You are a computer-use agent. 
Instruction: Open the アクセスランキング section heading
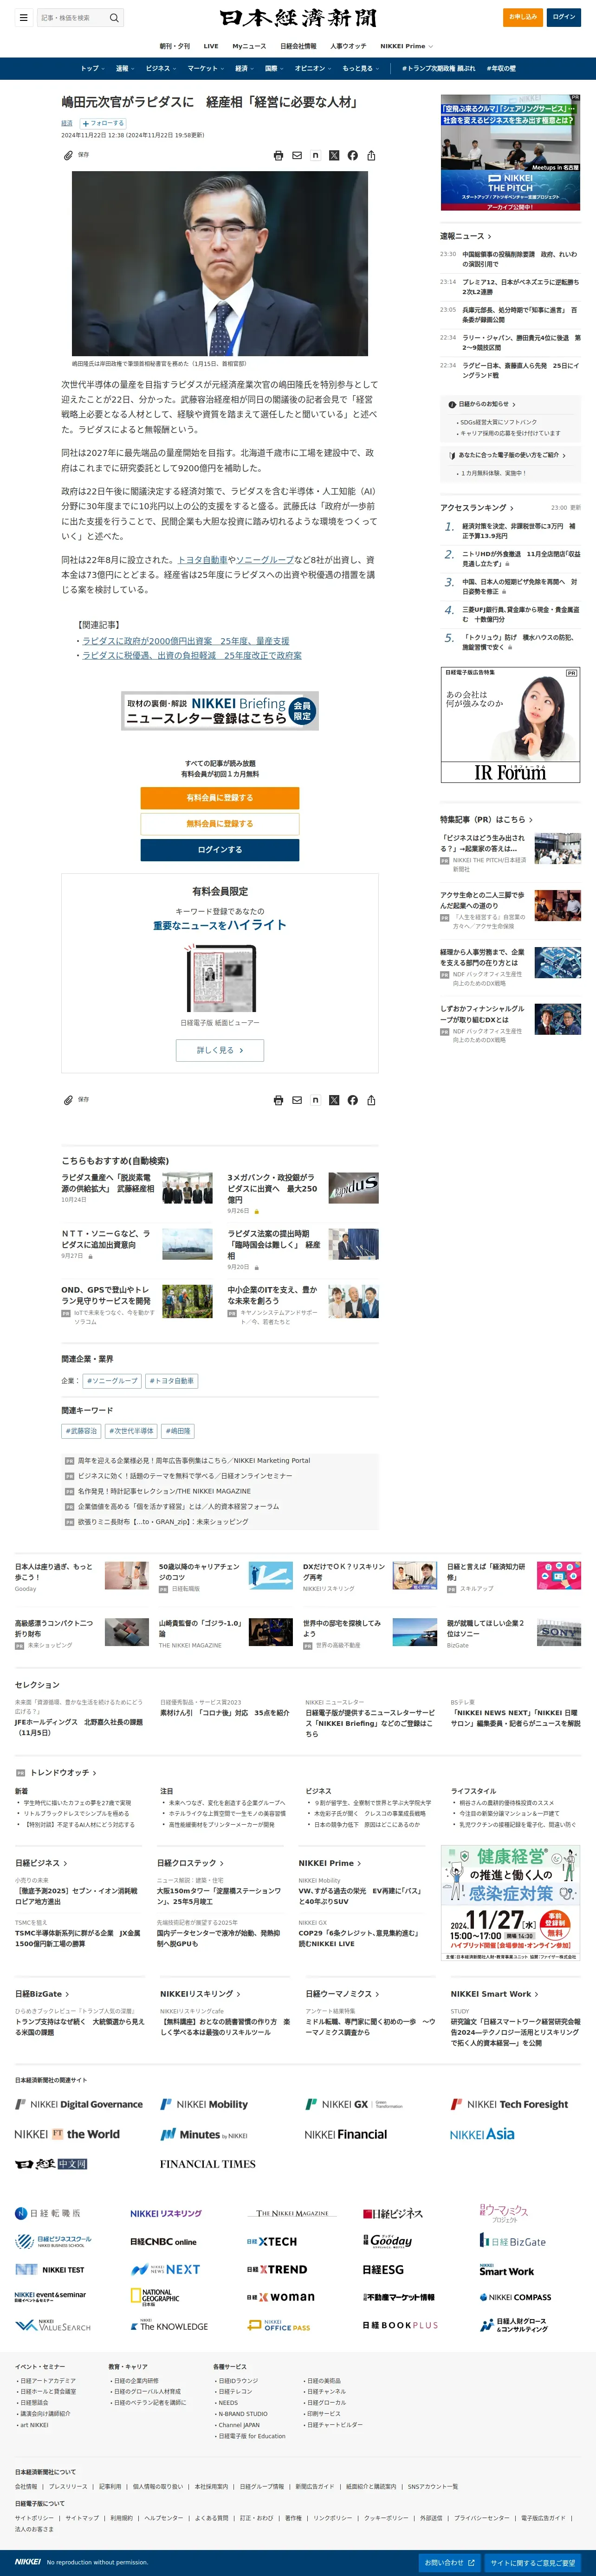click(x=477, y=508)
